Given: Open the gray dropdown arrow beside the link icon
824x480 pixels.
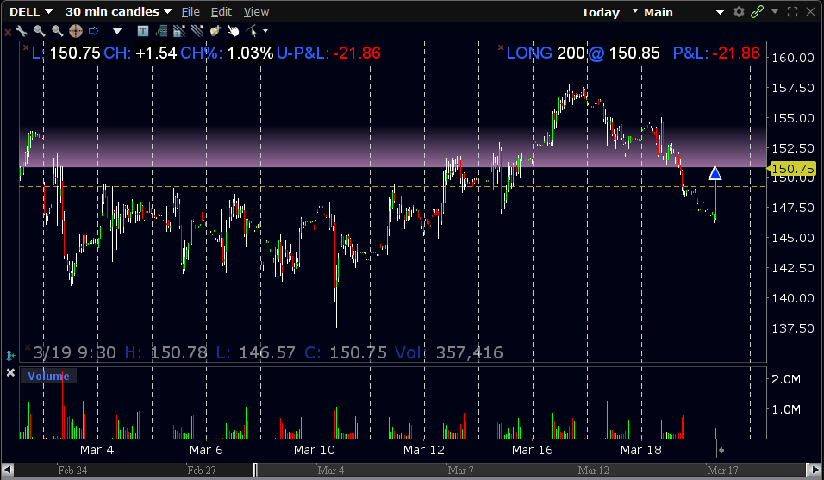Looking at the screenshot, I should 775,11.
